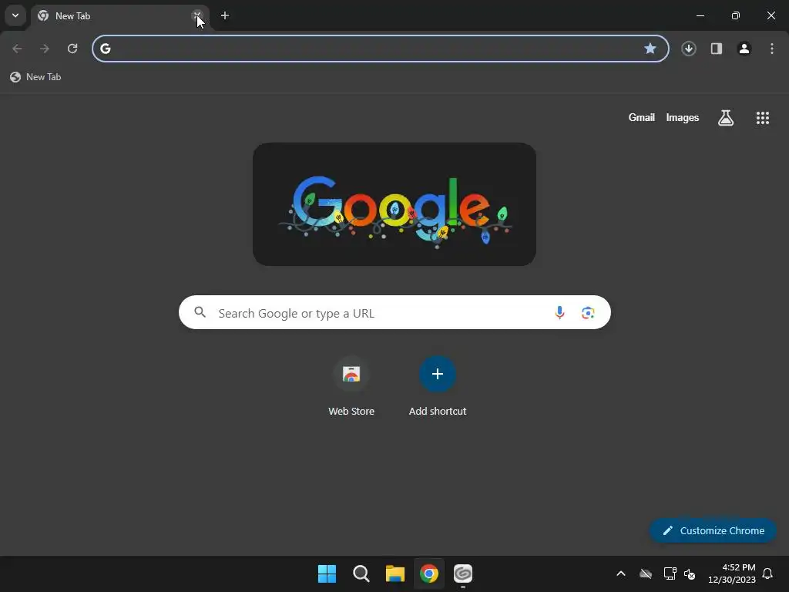Search by image with Google Lens

pos(588,313)
